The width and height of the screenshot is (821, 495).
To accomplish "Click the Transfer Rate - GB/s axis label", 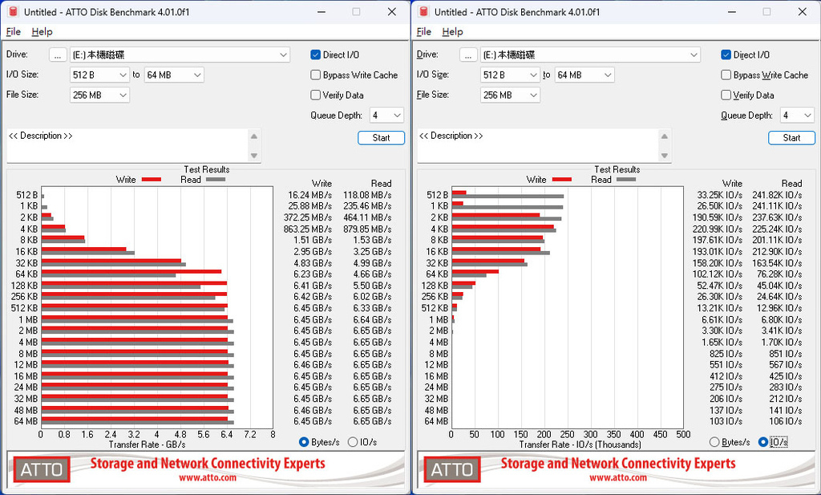I will click(x=148, y=444).
